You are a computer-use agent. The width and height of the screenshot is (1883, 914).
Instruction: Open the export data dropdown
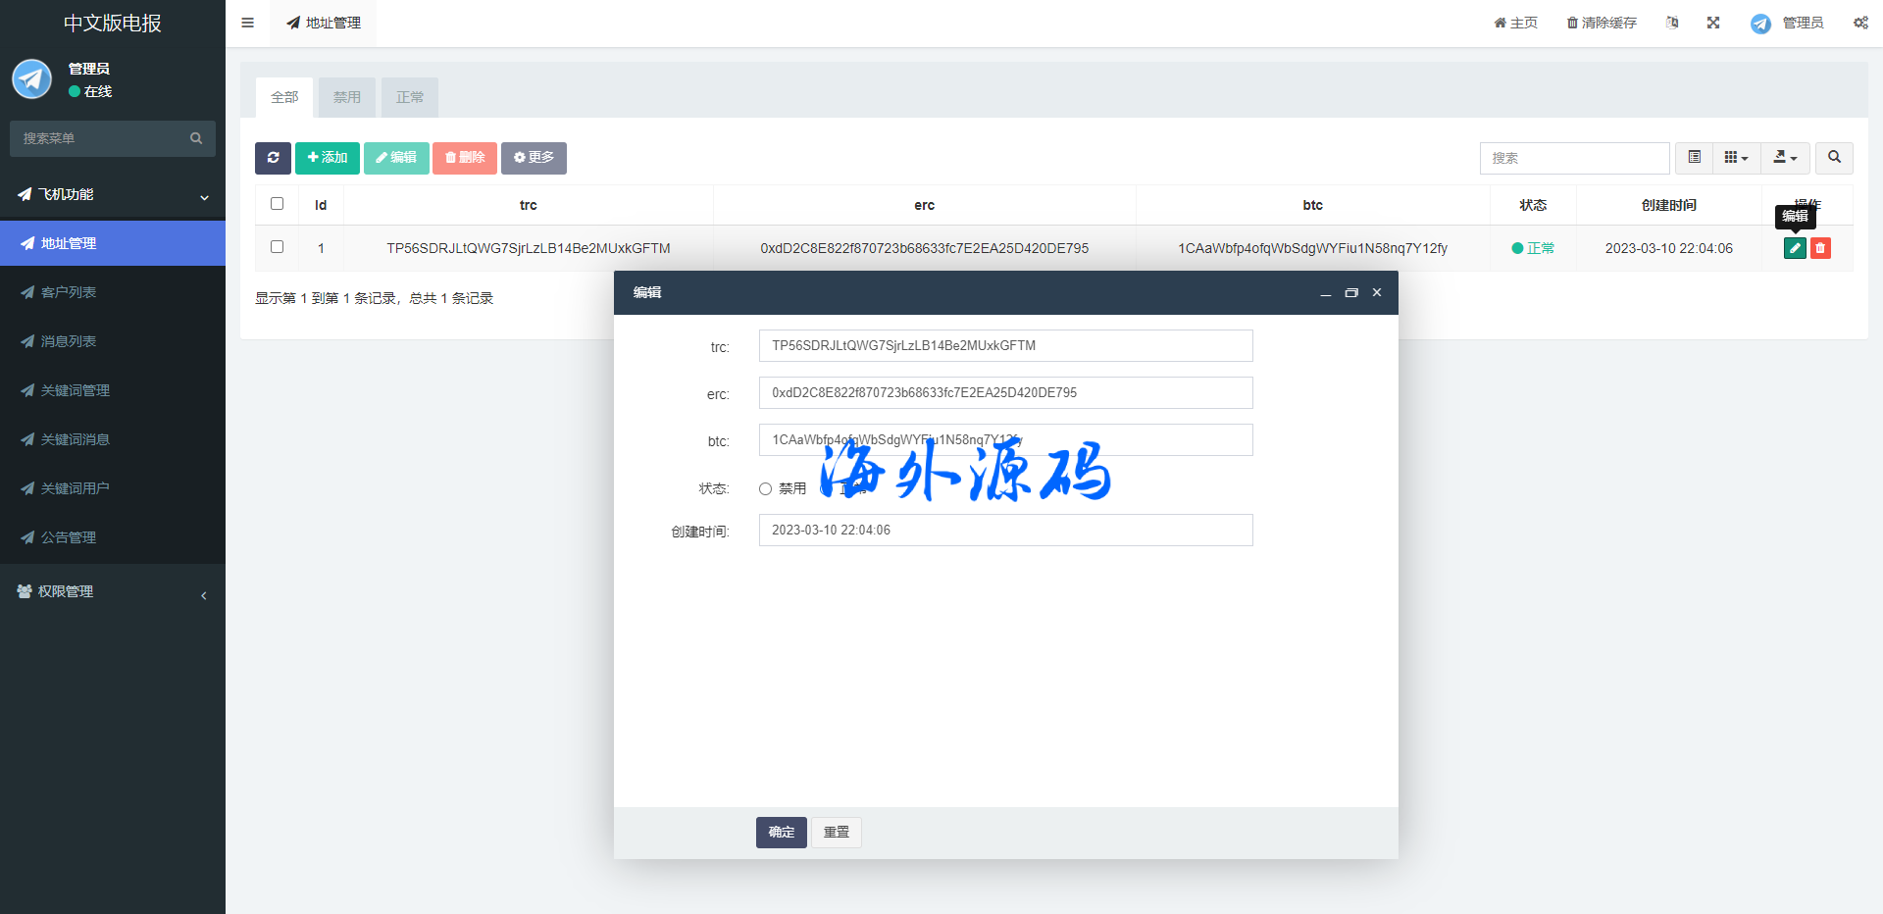point(1785,158)
